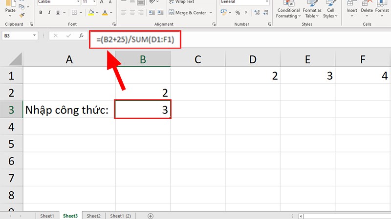Expand the Conditional Formatting menu
This screenshot has width=391, height=219.
(288, 13)
